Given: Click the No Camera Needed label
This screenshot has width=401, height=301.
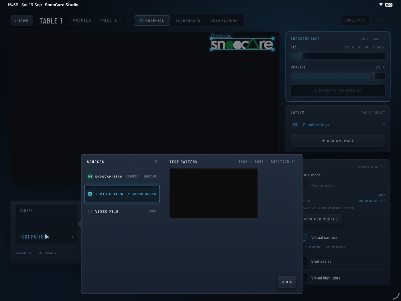Looking at the screenshot, I should 142,194.
